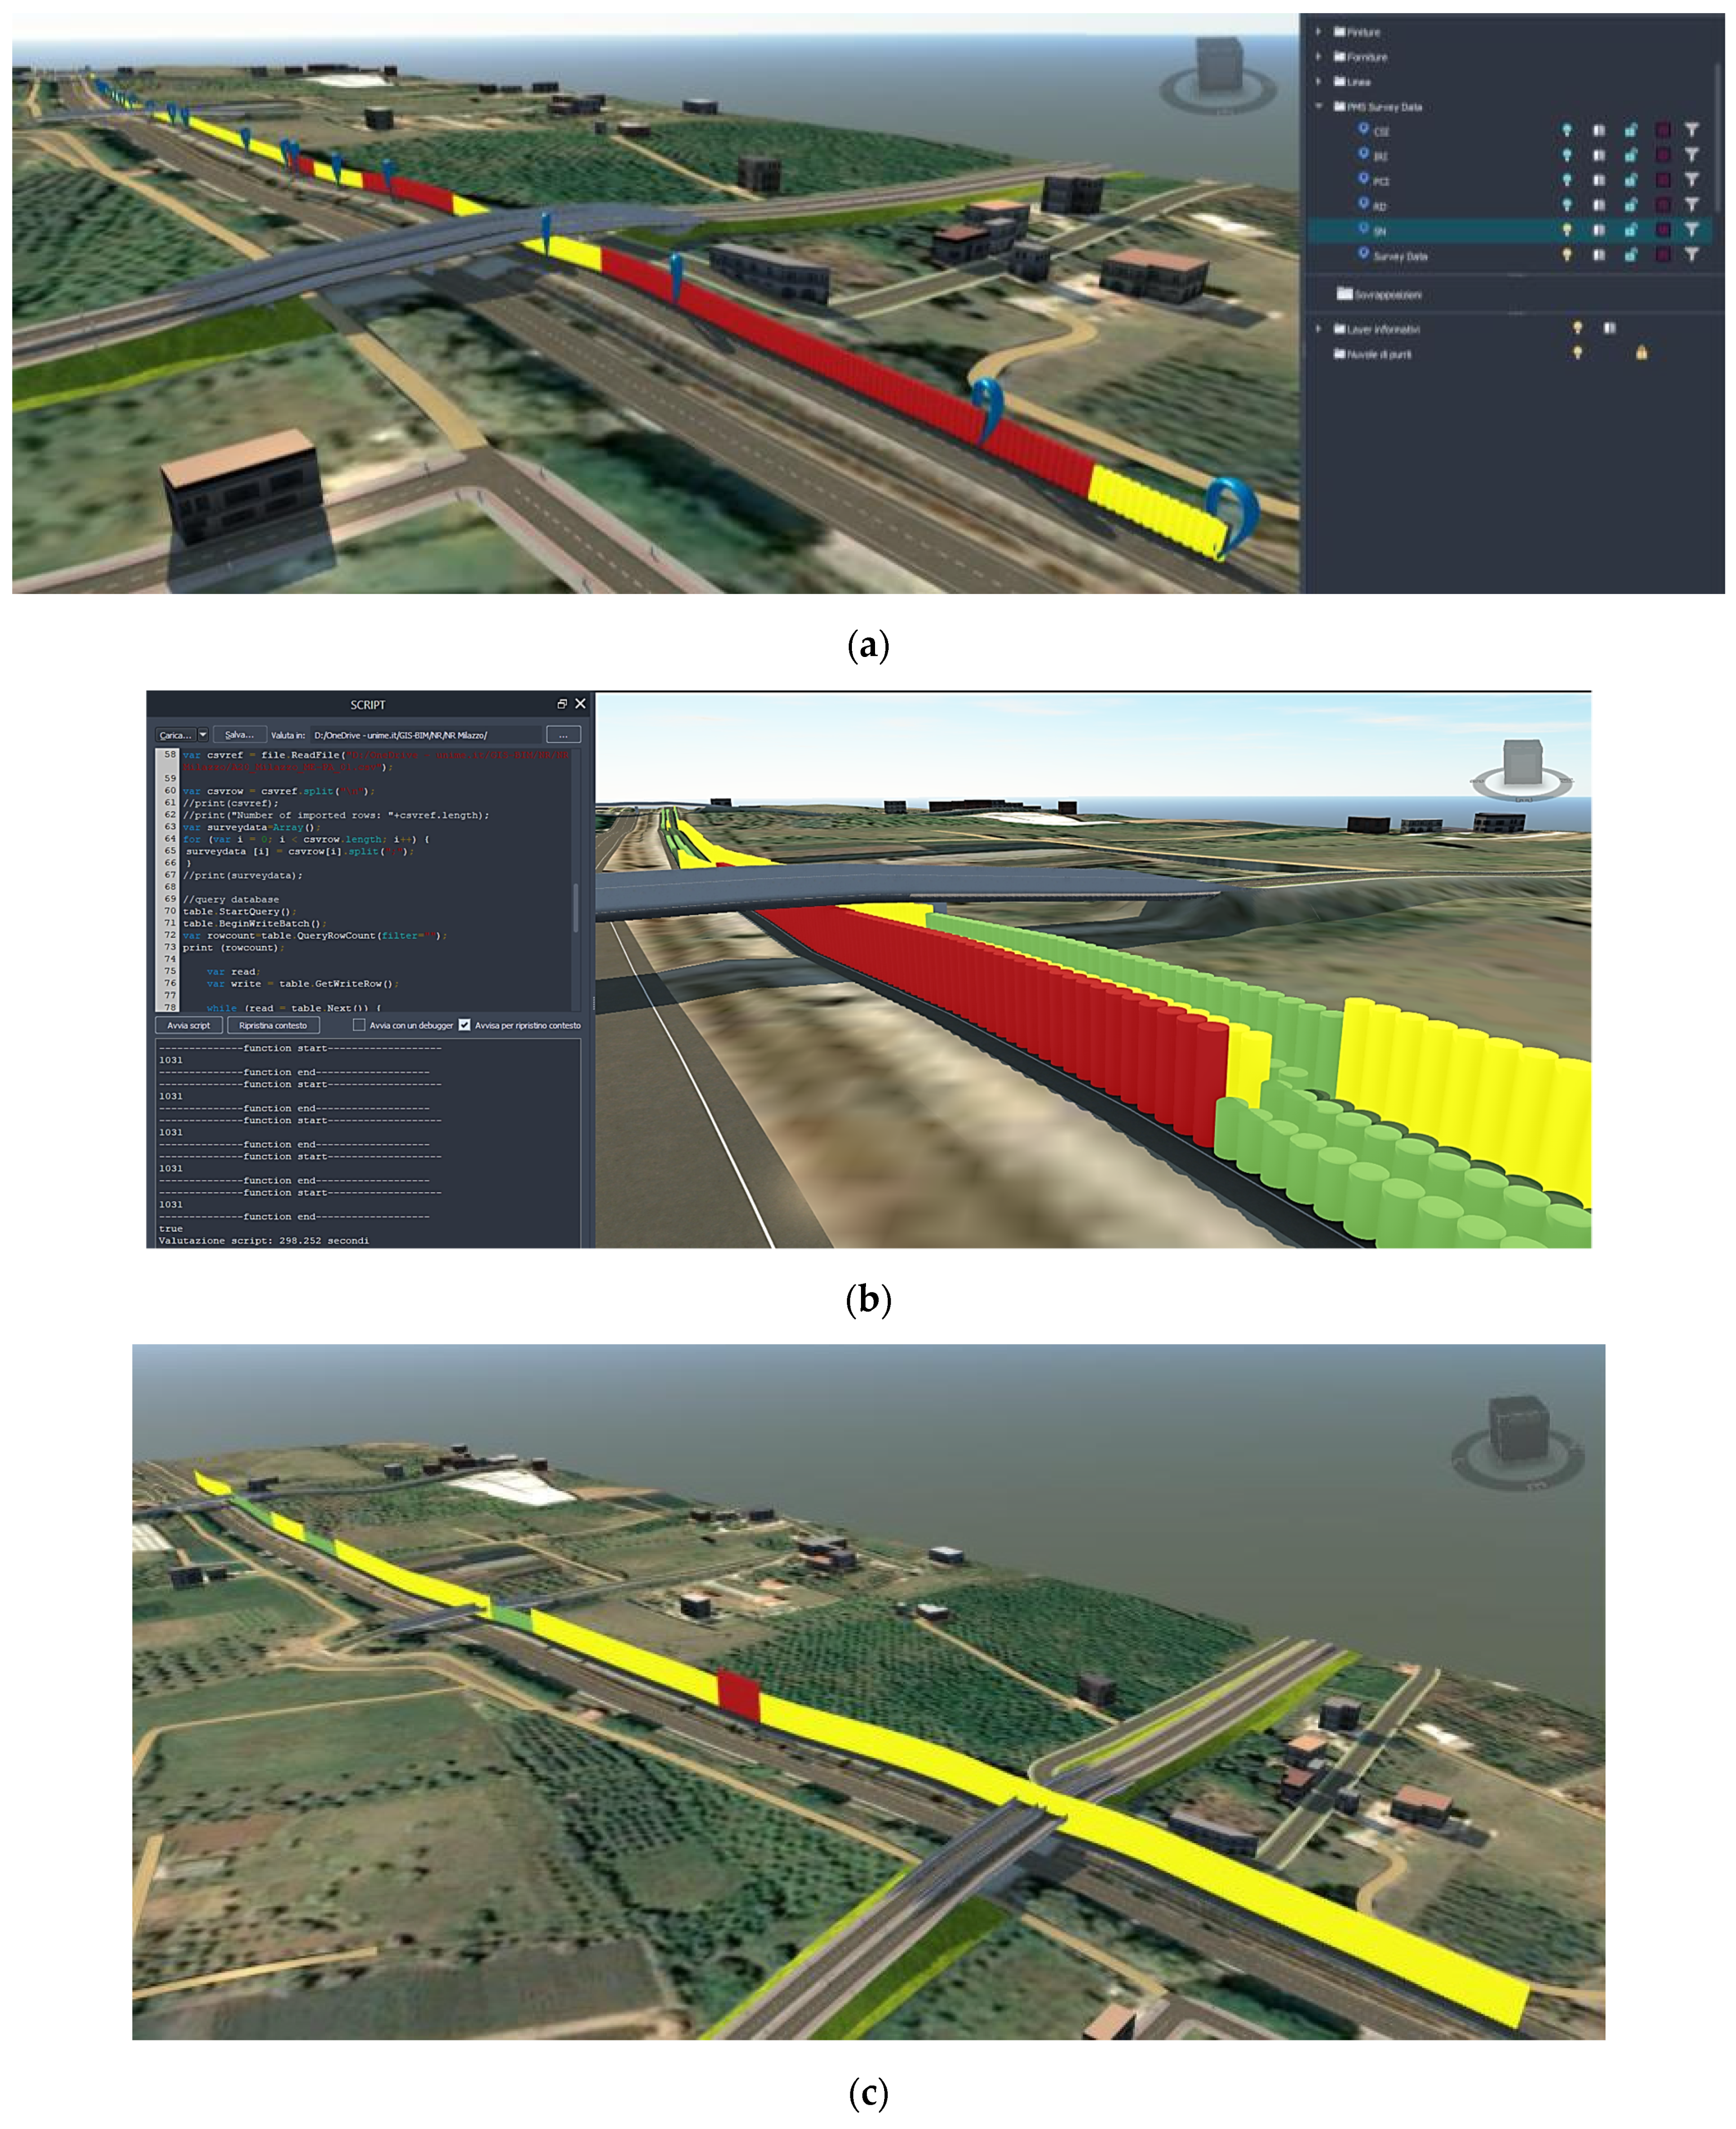Click the color swatch of the RD layer

pyautogui.click(x=1662, y=205)
